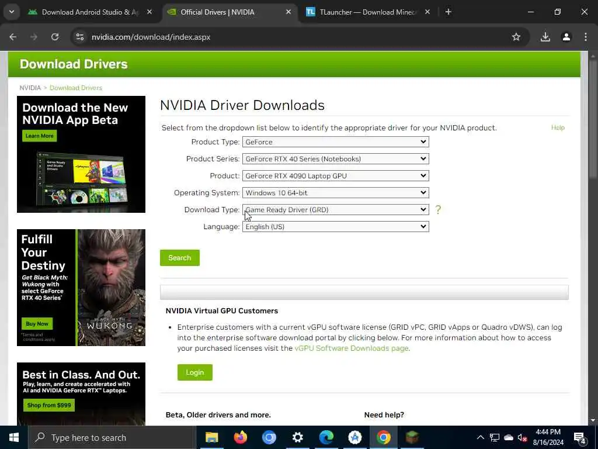Open a new tab with plus icon

coord(448,12)
